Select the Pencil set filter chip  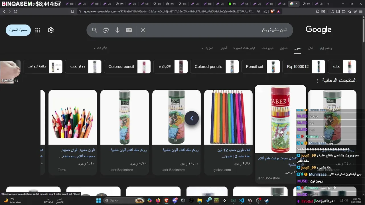pyautogui.click(x=261, y=67)
